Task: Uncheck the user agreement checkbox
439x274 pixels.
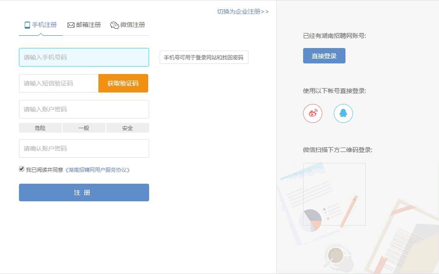Action: pyautogui.click(x=22, y=169)
